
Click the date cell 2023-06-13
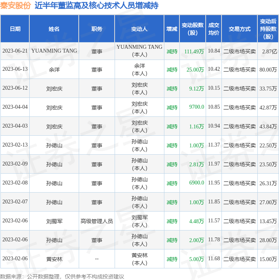coord(15,69)
